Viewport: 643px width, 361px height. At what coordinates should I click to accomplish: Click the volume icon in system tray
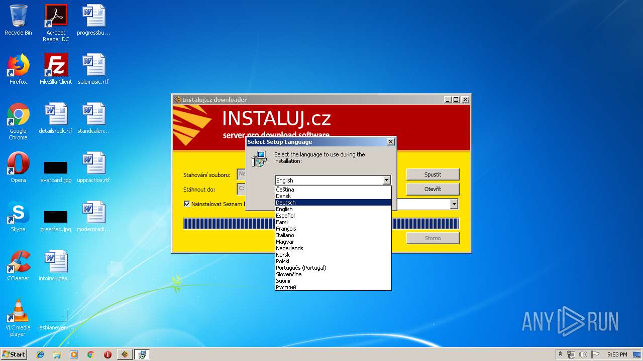pyautogui.click(x=583, y=354)
